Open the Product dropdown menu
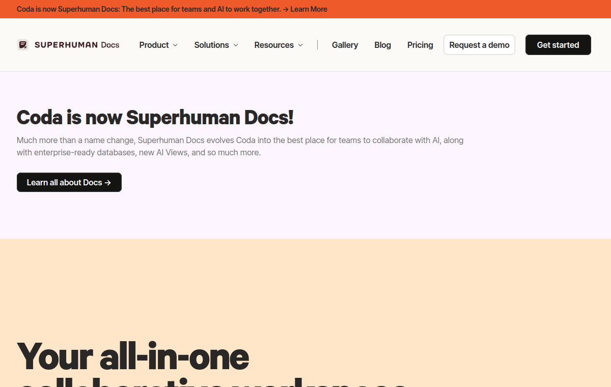 (158, 45)
